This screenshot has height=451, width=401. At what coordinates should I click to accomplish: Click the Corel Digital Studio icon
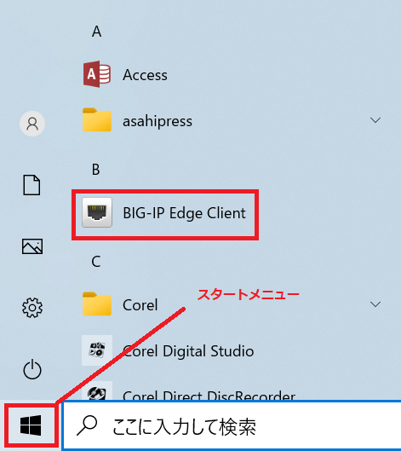97,350
